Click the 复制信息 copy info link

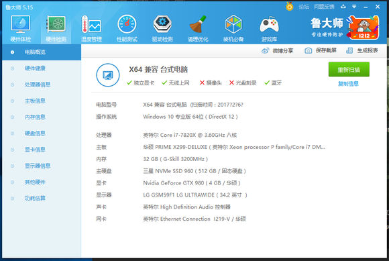click(348, 84)
